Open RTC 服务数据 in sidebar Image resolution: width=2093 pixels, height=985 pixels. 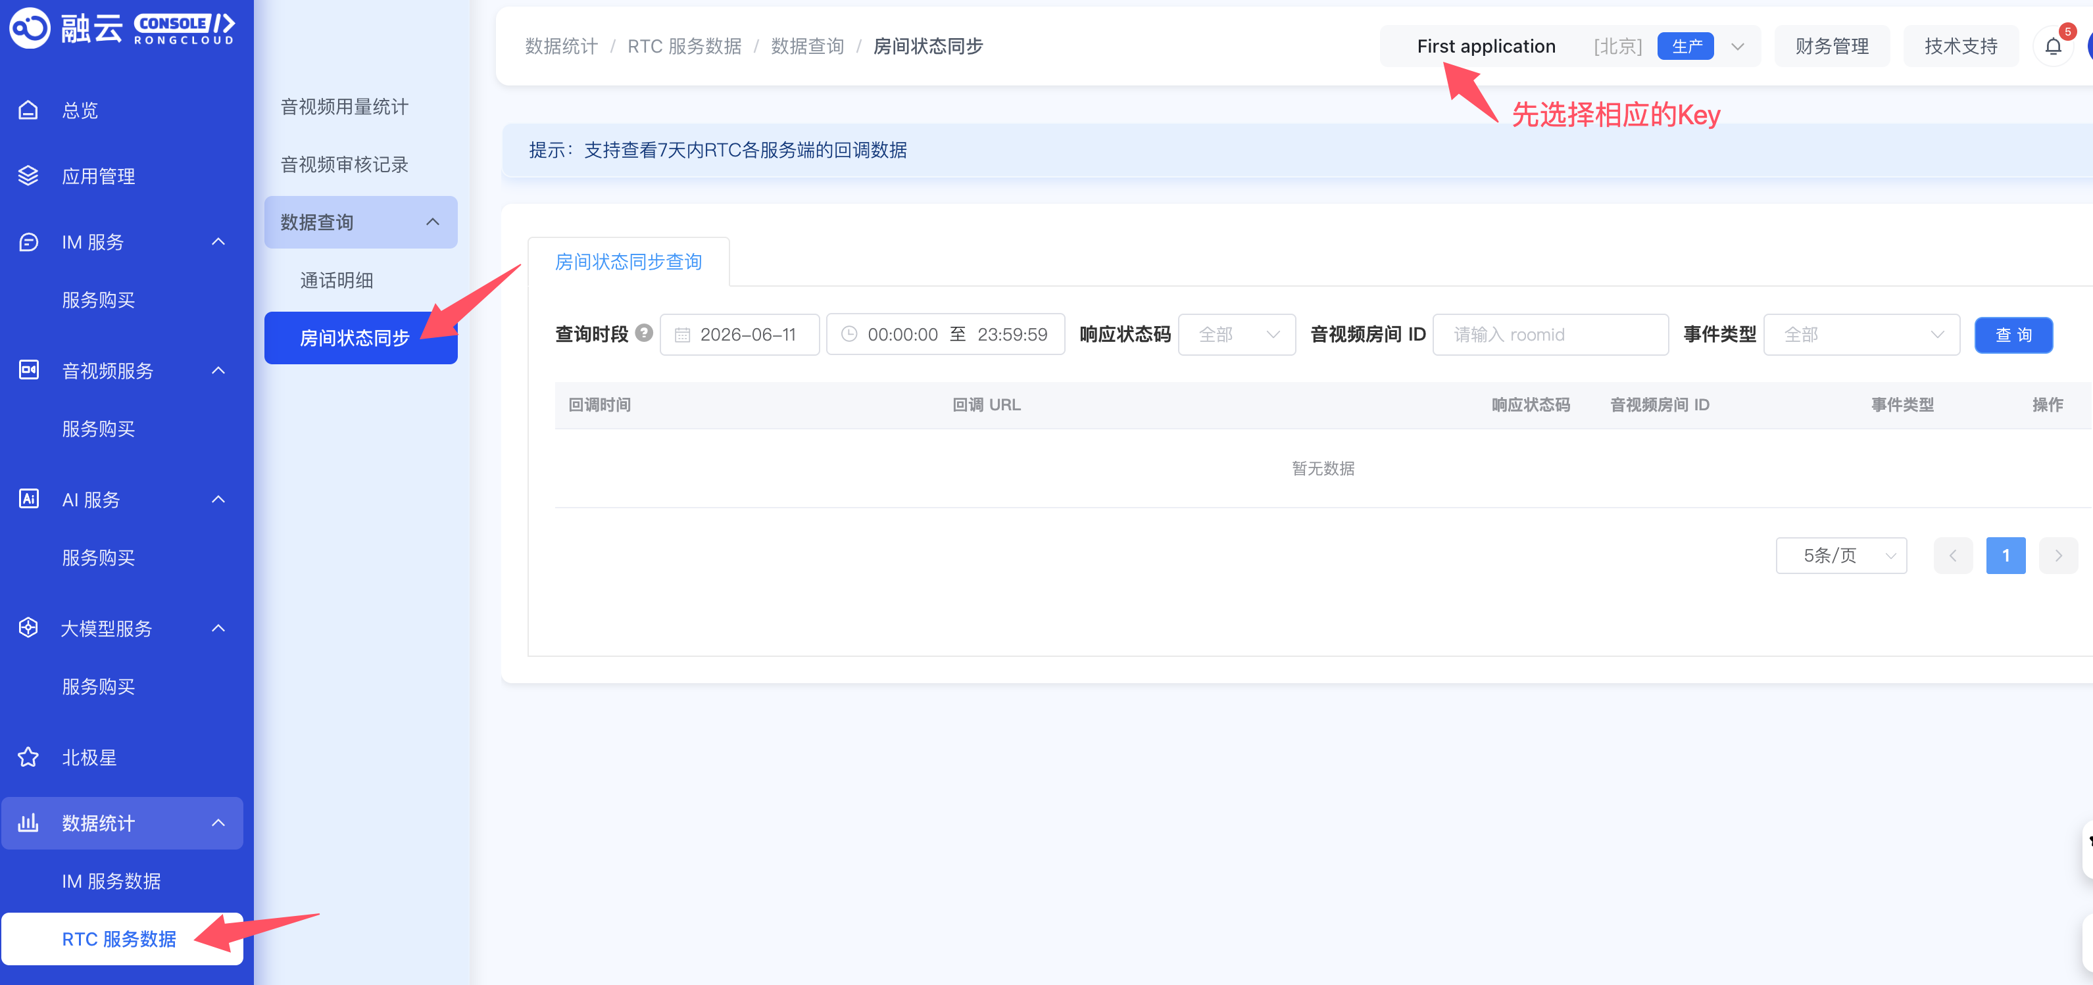[x=122, y=939]
